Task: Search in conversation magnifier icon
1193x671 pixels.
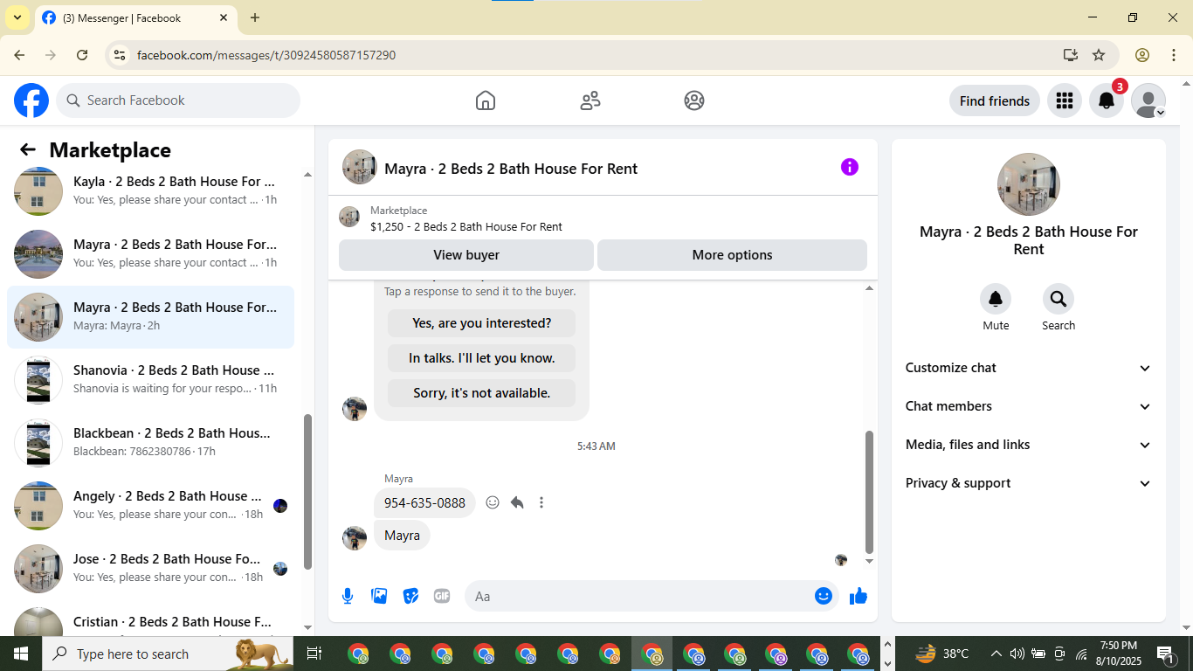Action: 1059,300
